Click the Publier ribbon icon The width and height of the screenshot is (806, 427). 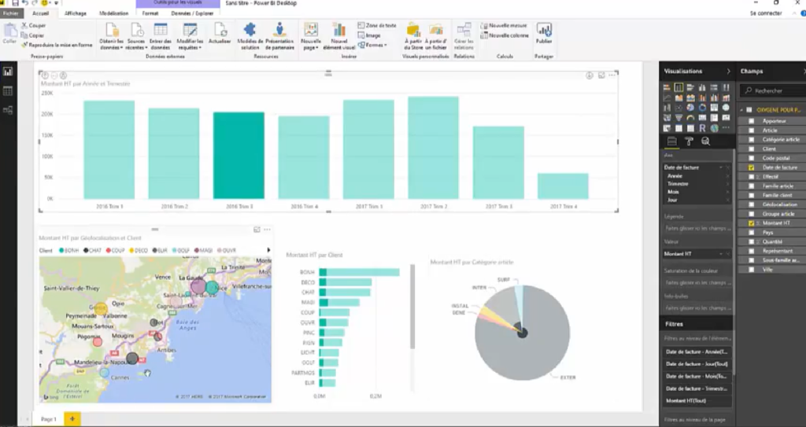[x=544, y=34]
